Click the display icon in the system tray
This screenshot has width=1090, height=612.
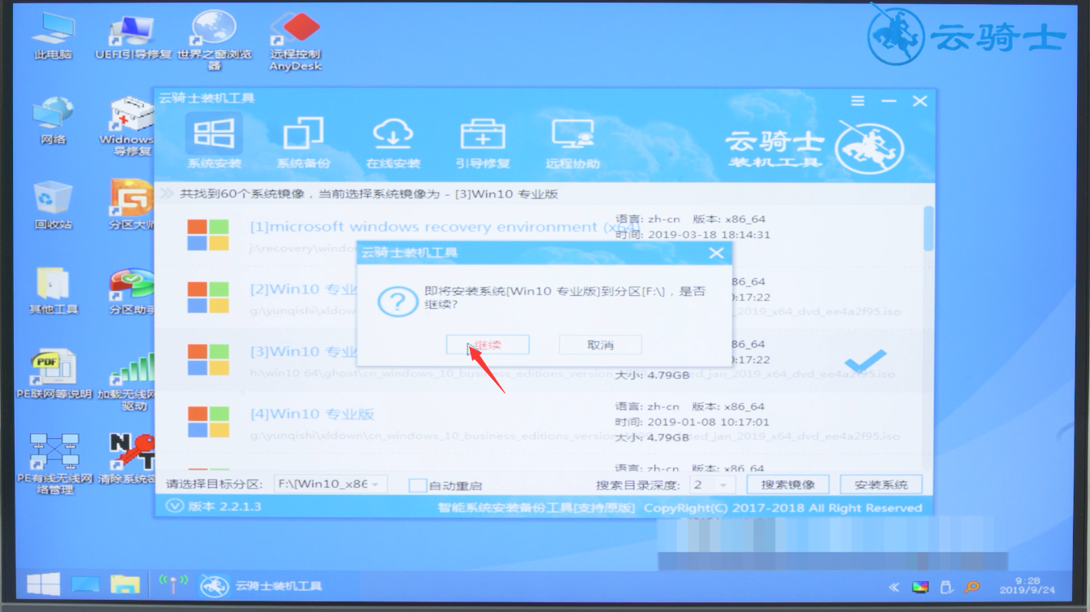click(x=920, y=587)
